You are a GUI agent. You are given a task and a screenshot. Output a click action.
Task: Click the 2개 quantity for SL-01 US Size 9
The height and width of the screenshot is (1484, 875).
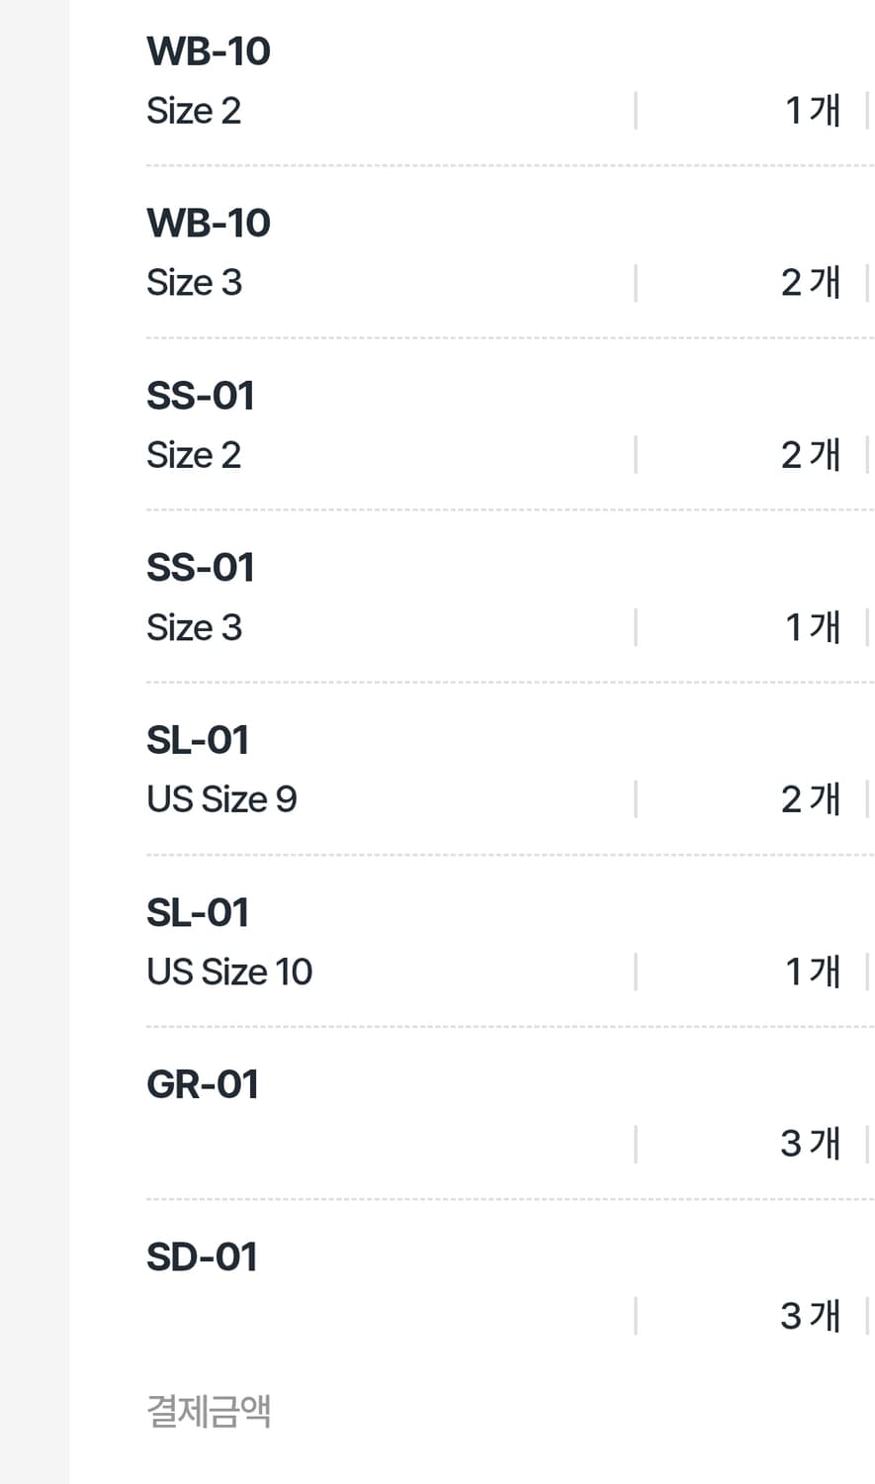(811, 799)
